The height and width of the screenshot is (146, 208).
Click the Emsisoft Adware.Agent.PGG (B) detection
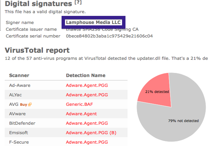(91, 133)
